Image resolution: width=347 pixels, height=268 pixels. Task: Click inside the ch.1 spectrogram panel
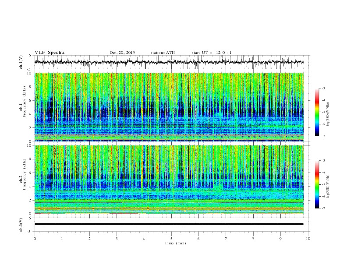(169, 107)
